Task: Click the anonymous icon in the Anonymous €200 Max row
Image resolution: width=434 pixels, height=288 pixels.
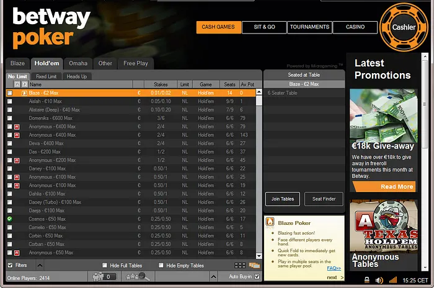Action: [x=17, y=160]
